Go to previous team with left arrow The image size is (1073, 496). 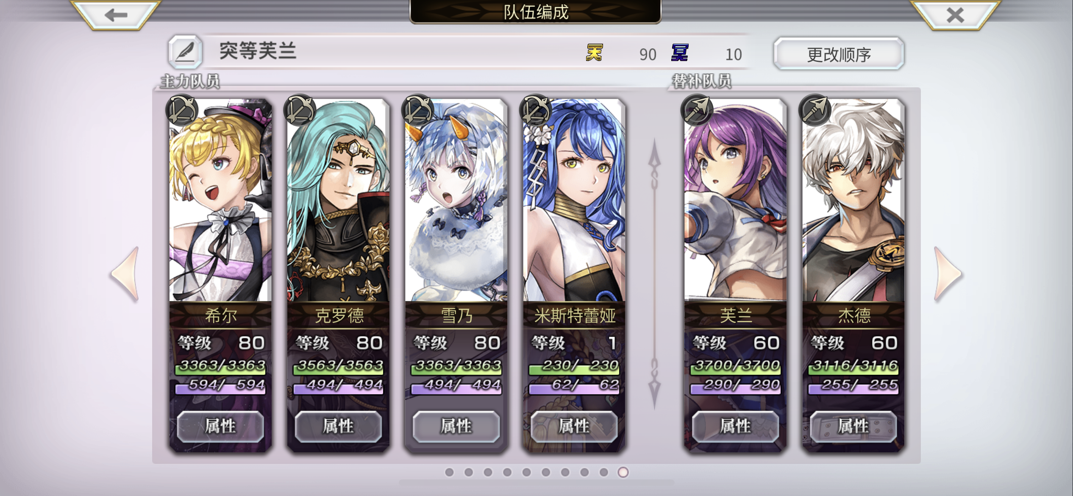pyautogui.click(x=125, y=274)
